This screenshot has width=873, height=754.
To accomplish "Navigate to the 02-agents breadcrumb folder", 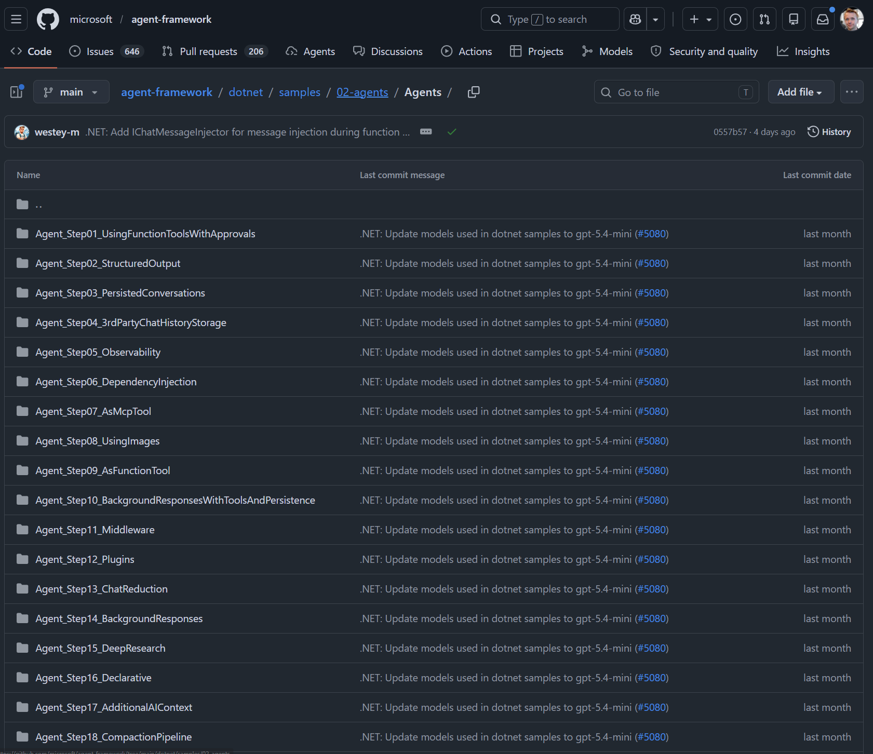I will click(362, 92).
